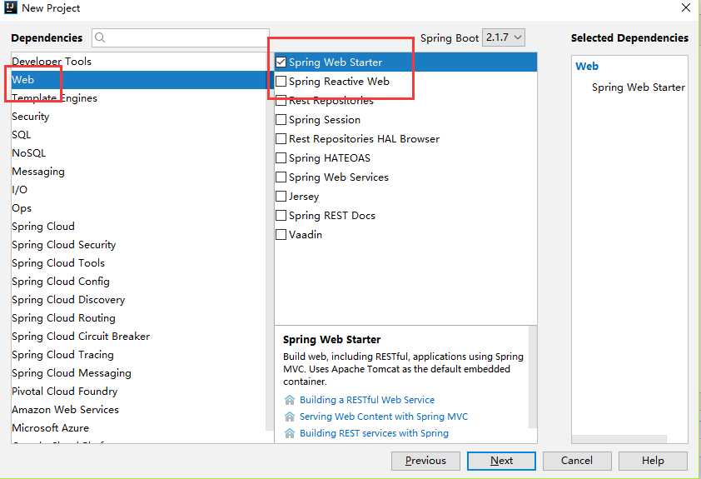Select Spring Cloud Security category
701x479 pixels.
point(138,245)
